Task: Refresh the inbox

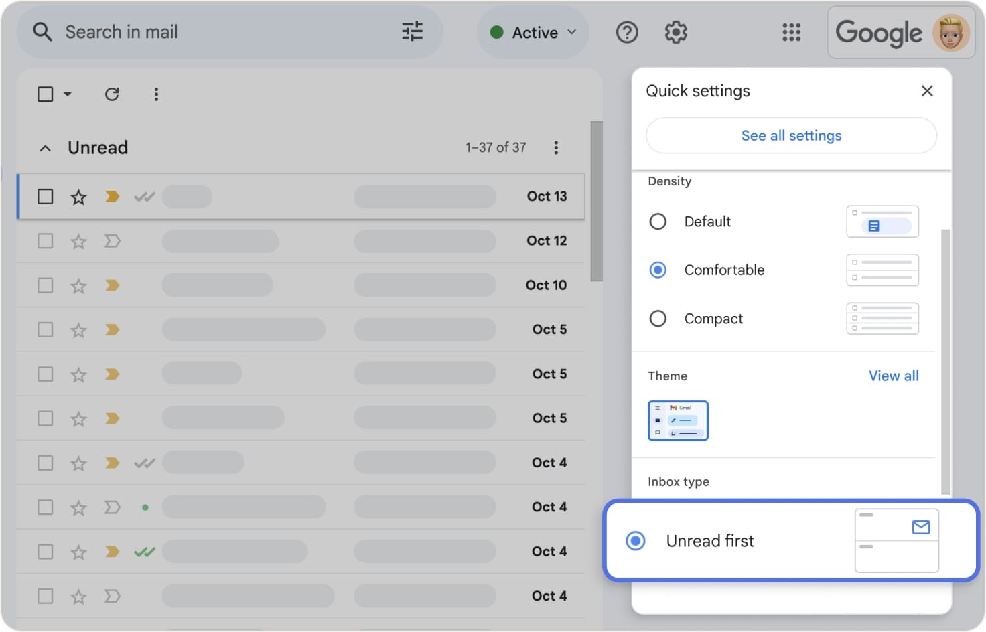Action: 112,94
